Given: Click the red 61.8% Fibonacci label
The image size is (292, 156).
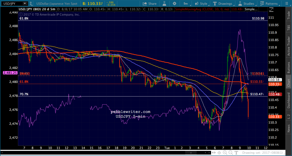Looking at the screenshot, I should pyautogui.click(x=24, y=82).
